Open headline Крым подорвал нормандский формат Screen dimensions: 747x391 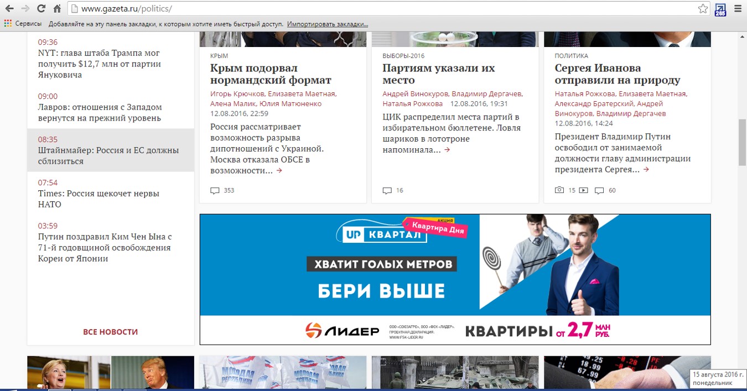271,74
